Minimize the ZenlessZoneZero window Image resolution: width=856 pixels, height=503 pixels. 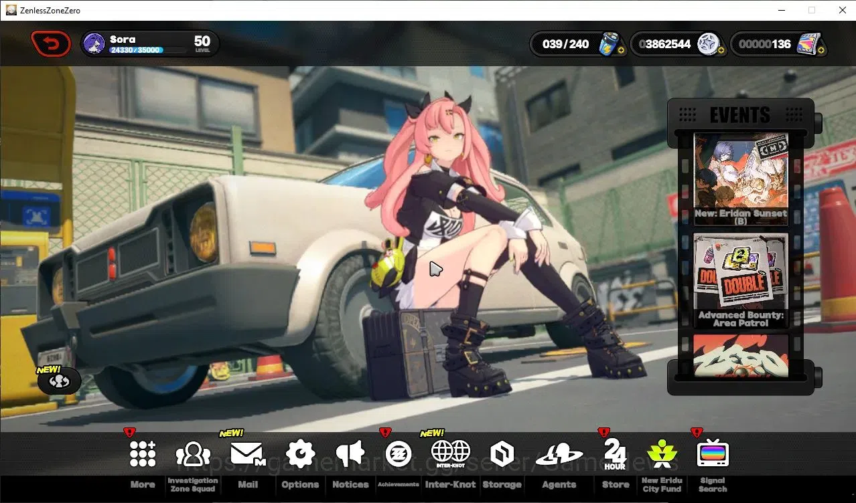[x=781, y=10]
